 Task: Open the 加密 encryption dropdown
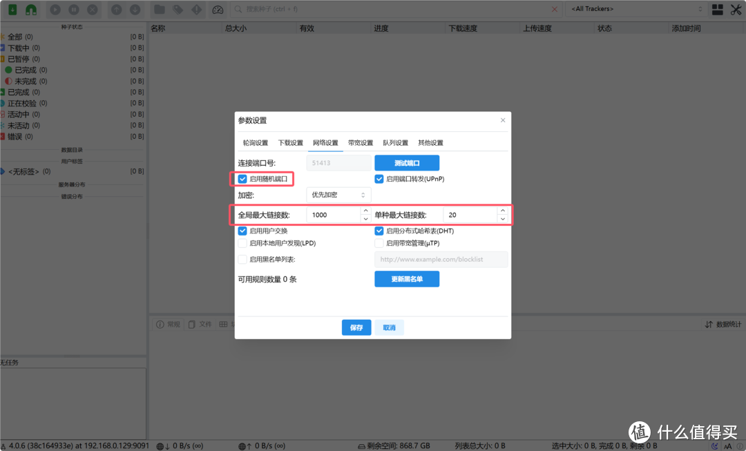click(x=338, y=195)
